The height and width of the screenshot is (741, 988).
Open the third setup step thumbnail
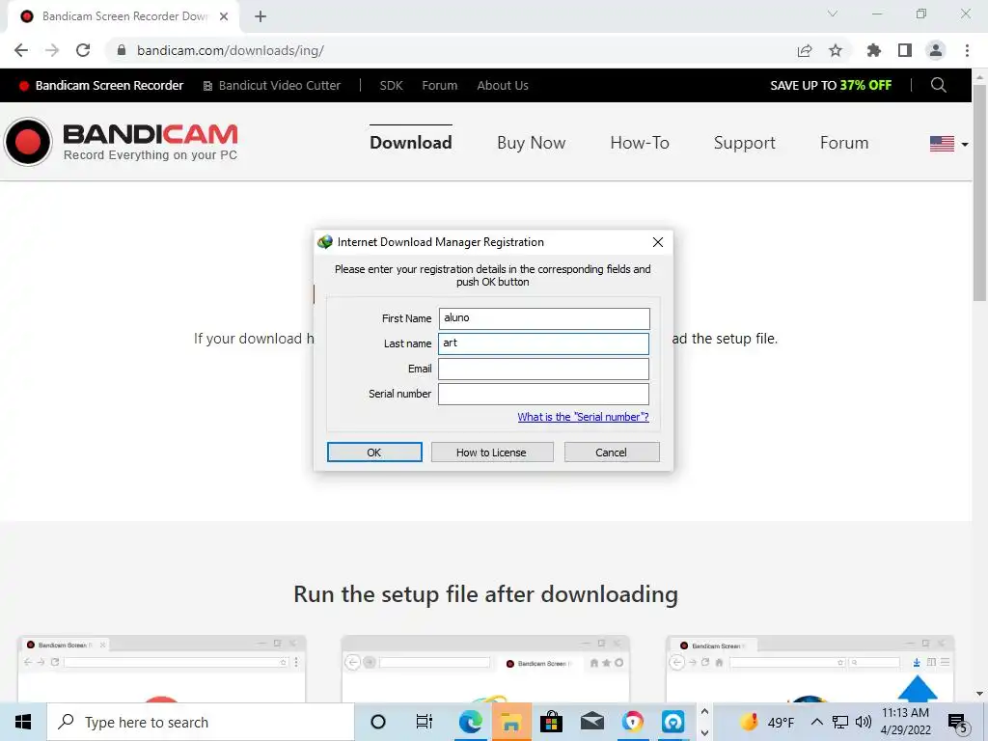click(x=810, y=670)
